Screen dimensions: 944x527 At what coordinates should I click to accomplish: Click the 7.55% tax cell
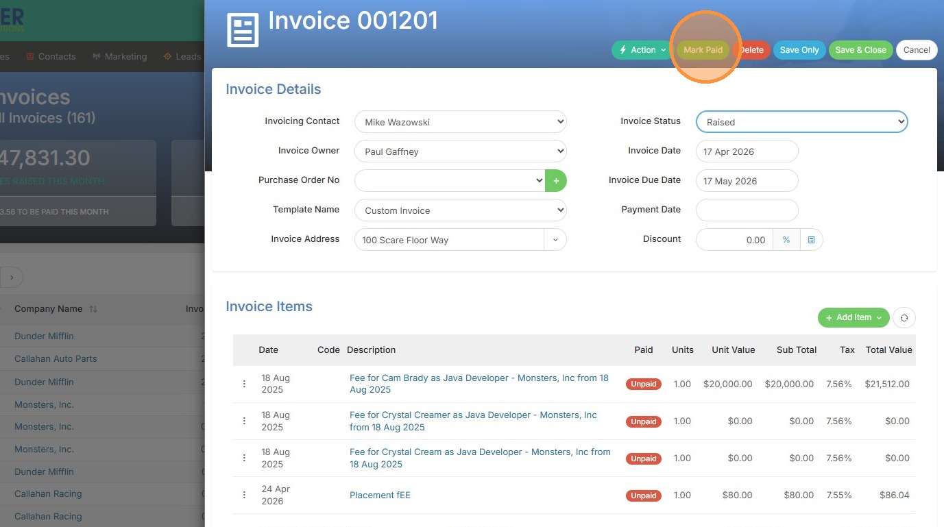pyautogui.click(x=839, y=495)
